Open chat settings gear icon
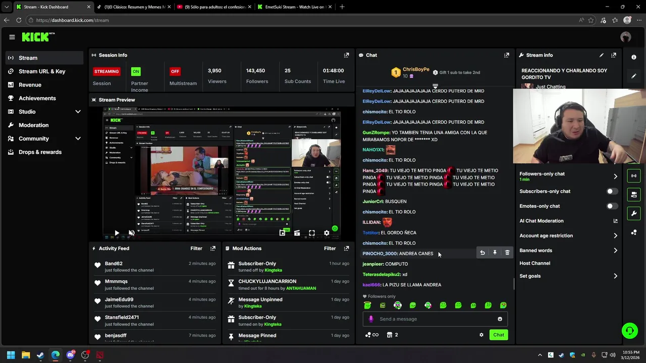The width and height of the screenshot is (646, 363). pos(481,335)
